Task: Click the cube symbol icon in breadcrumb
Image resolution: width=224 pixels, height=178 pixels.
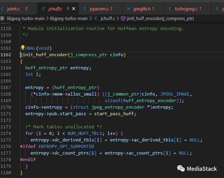Action: pos(123,18)
